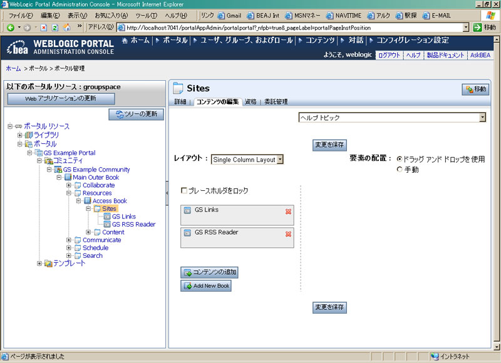The height and width of the screenshot is (363, 501).
Task: Expand the Content tree node
Action: (x=88, y=232)
